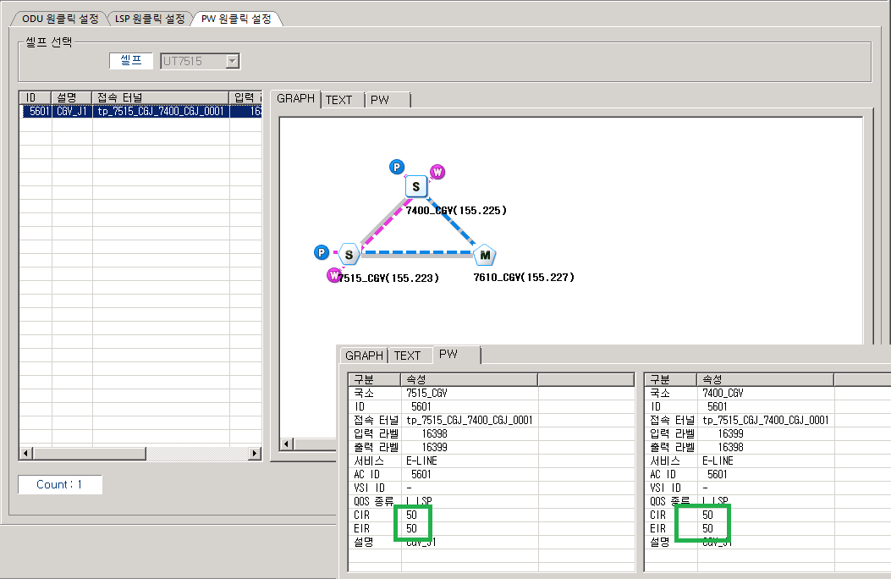Select 접속 터널 value in the 7400_CGV table

[x=766, y=421]
